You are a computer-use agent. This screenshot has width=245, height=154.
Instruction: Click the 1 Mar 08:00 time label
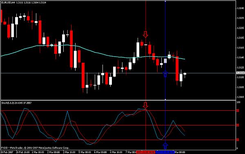[x=38, y=152]
